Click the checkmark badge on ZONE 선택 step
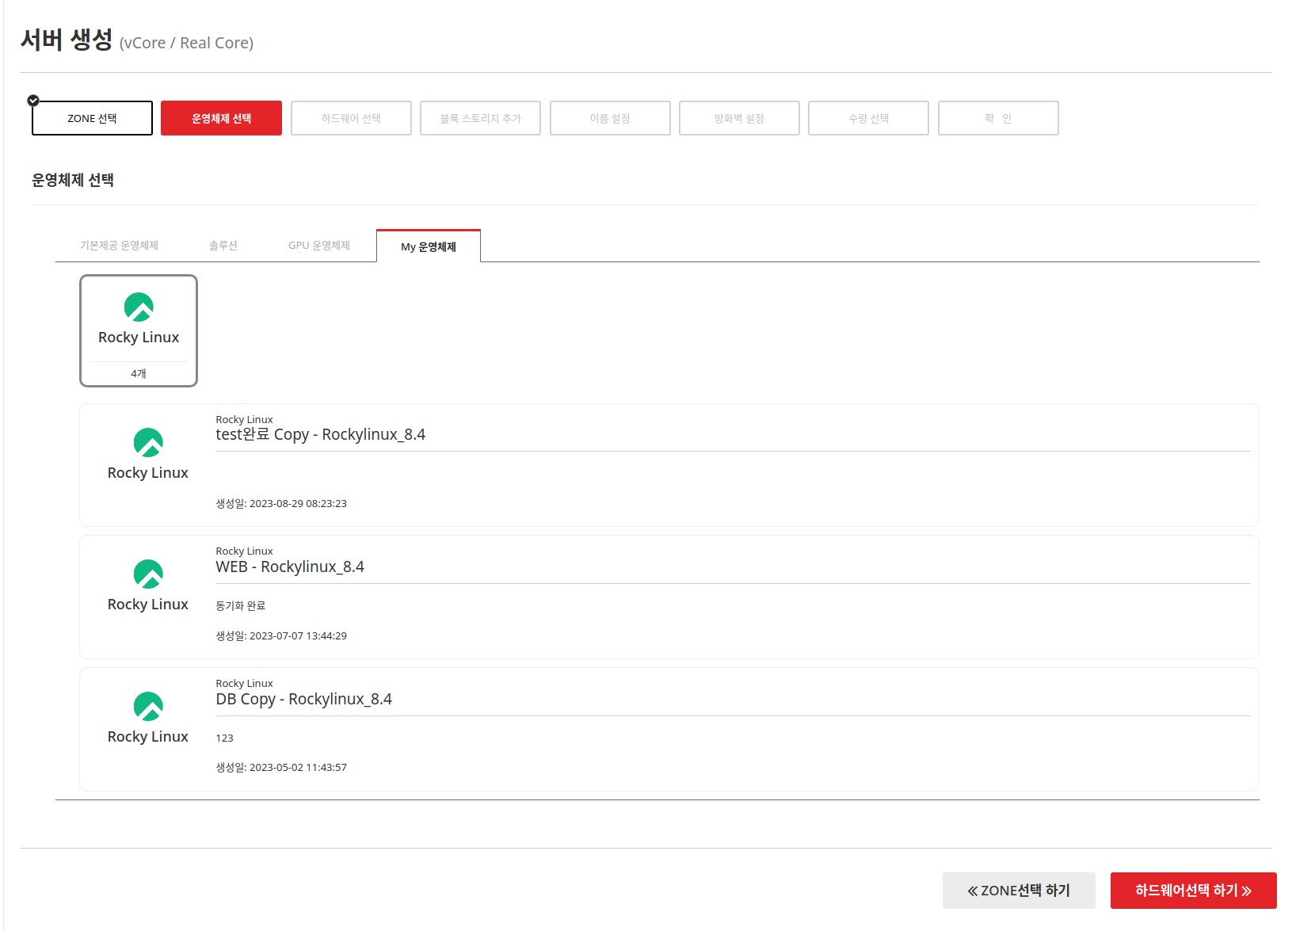This screenshot has width=1292, height=931. click(33, 101)
